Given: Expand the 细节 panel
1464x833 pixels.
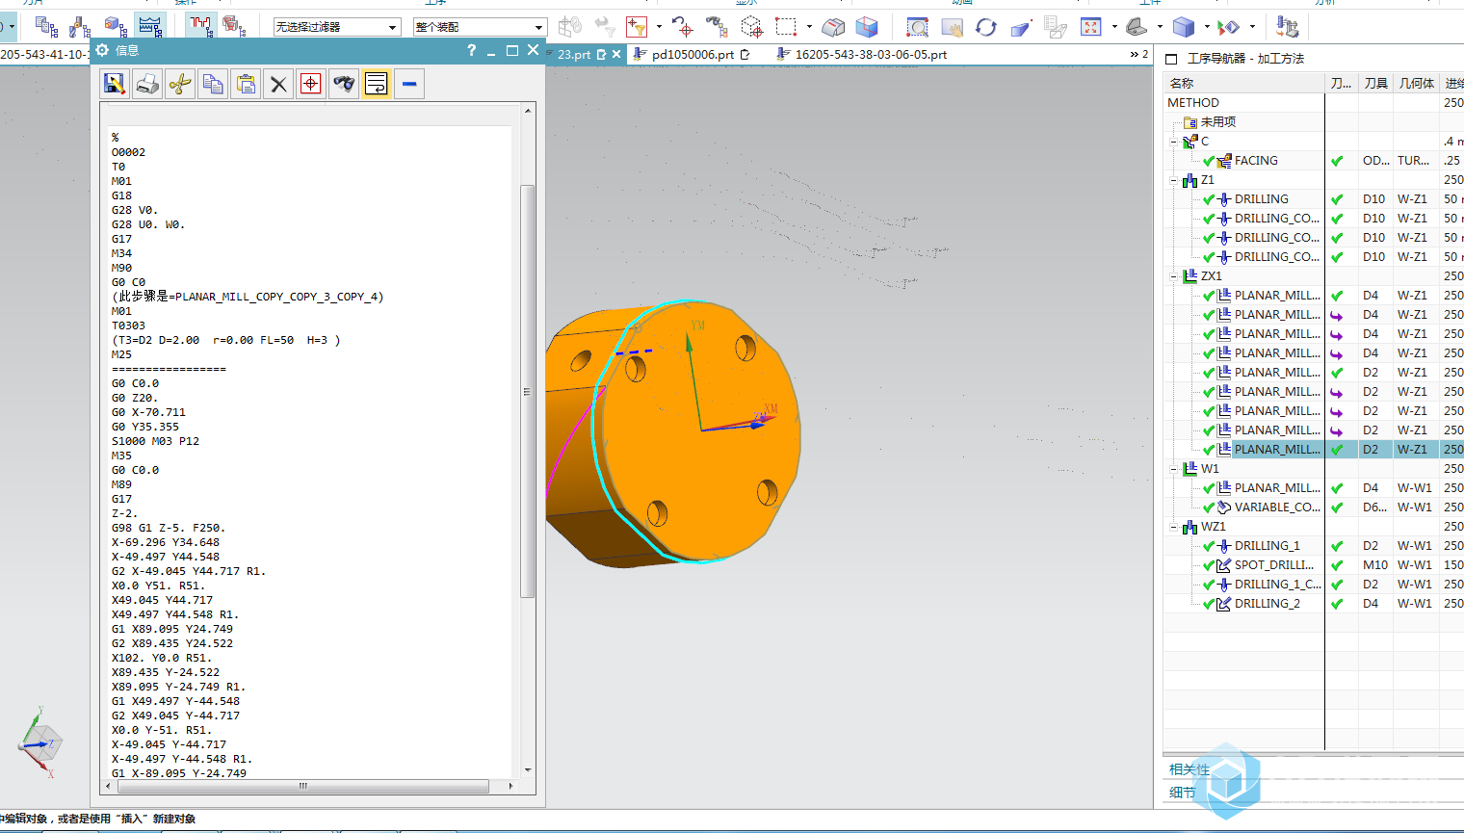Looking at the screenshot, I should [x=1182, y=793].
